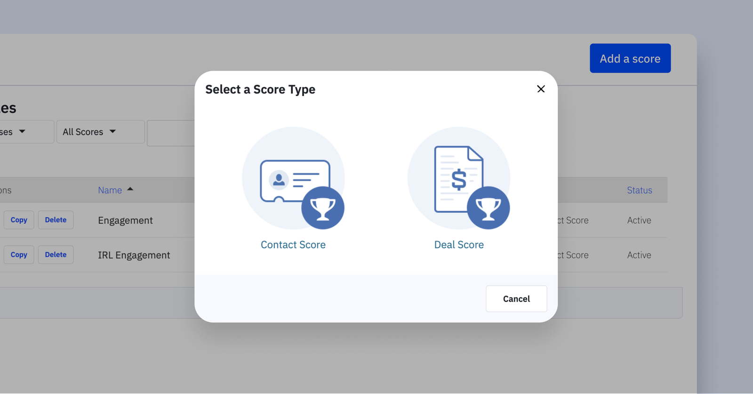Open the All Scores dropdown
The height and width of the screenshot is (394, 753).
tap(100, 132)
